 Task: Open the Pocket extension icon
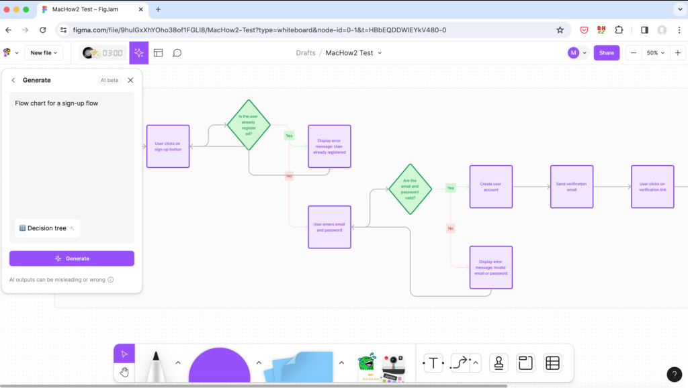584,30
